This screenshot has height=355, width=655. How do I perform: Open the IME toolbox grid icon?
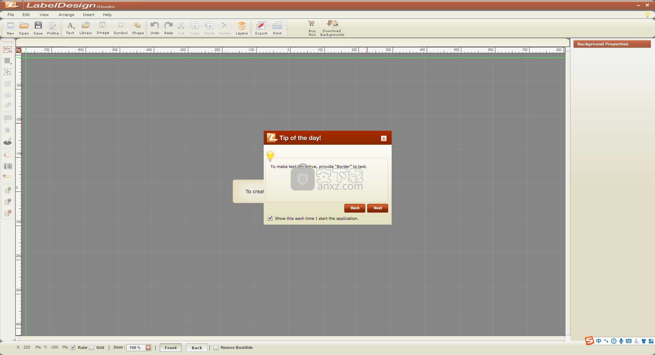coord(651,341)
